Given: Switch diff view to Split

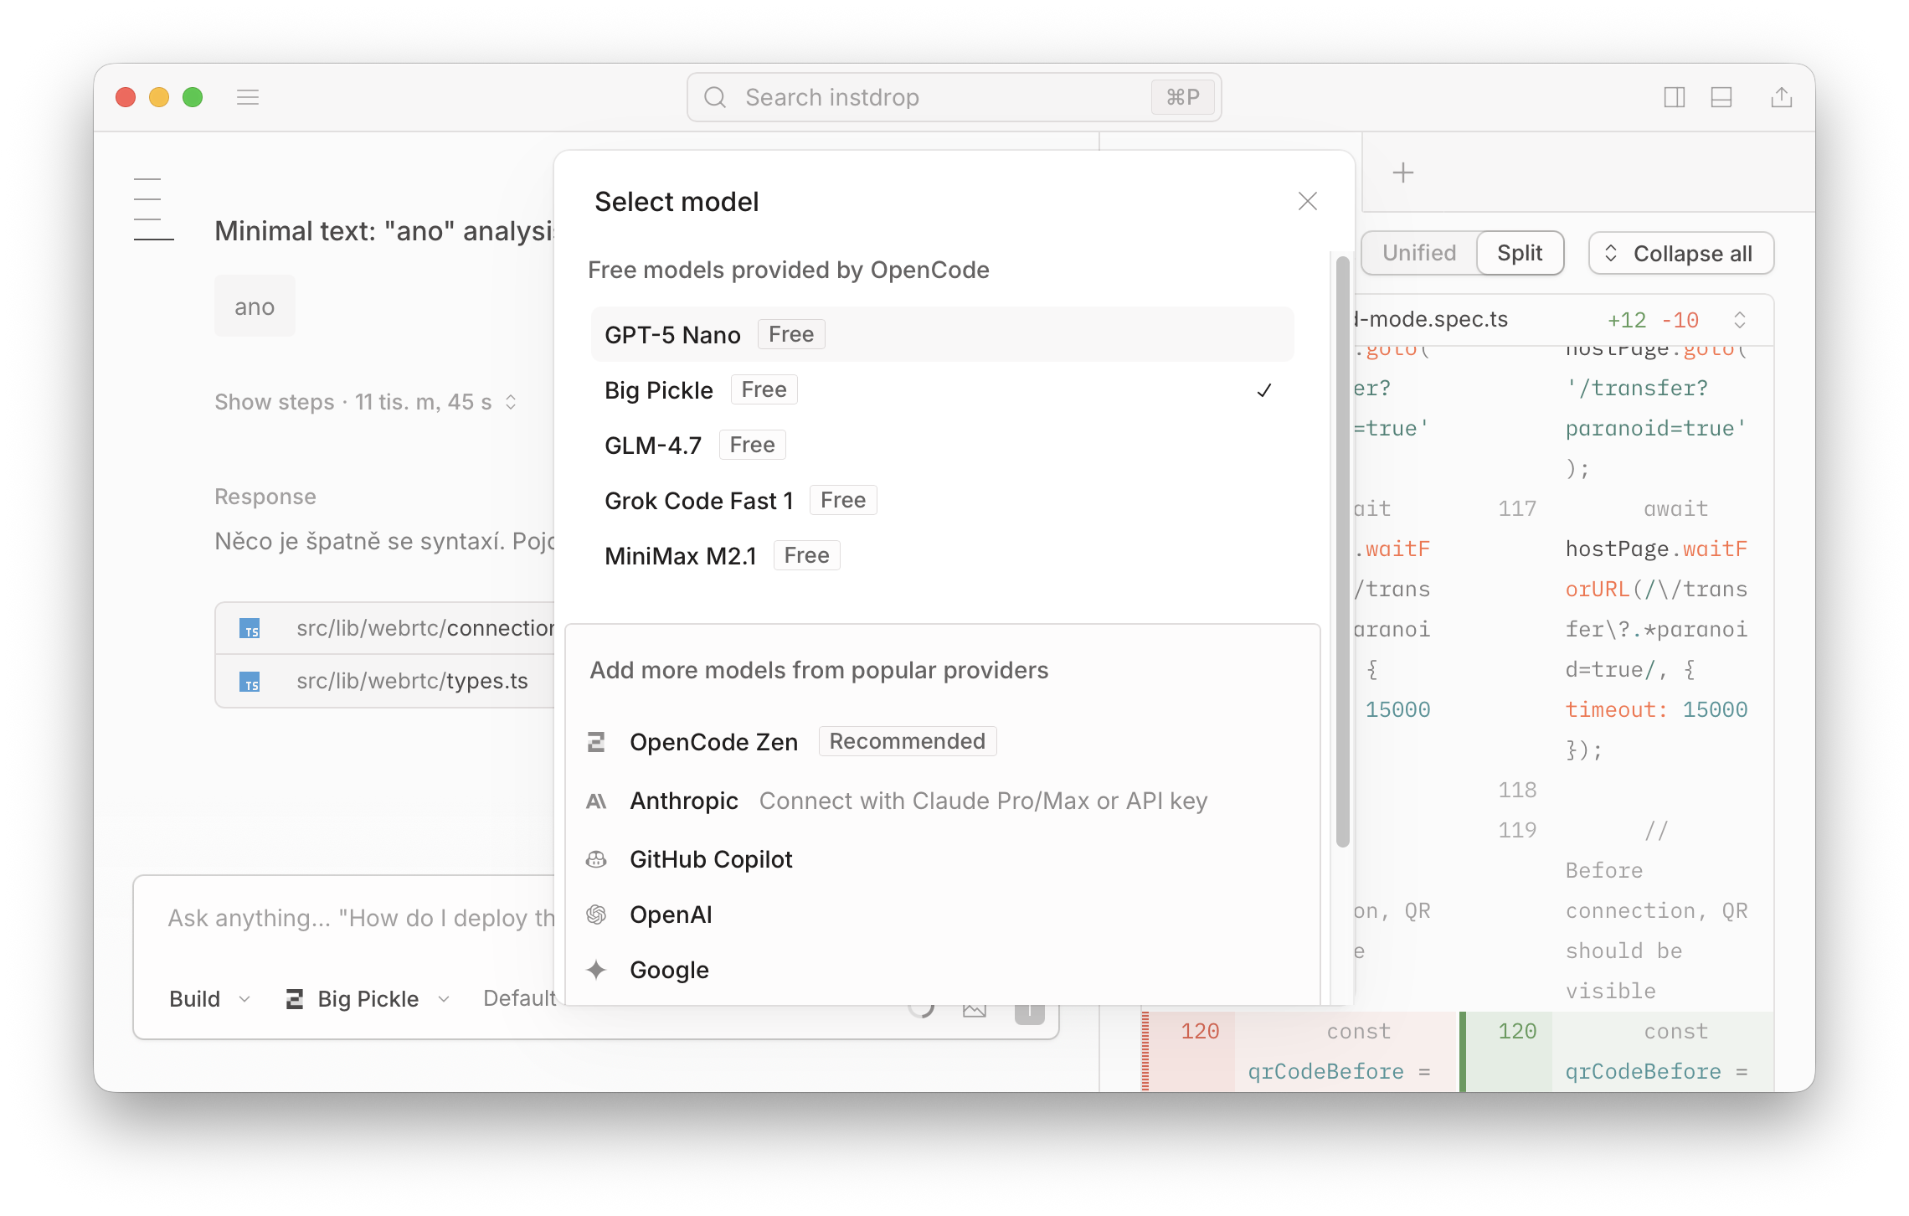Looking at the screenshot, I should tap(1519, 253).
